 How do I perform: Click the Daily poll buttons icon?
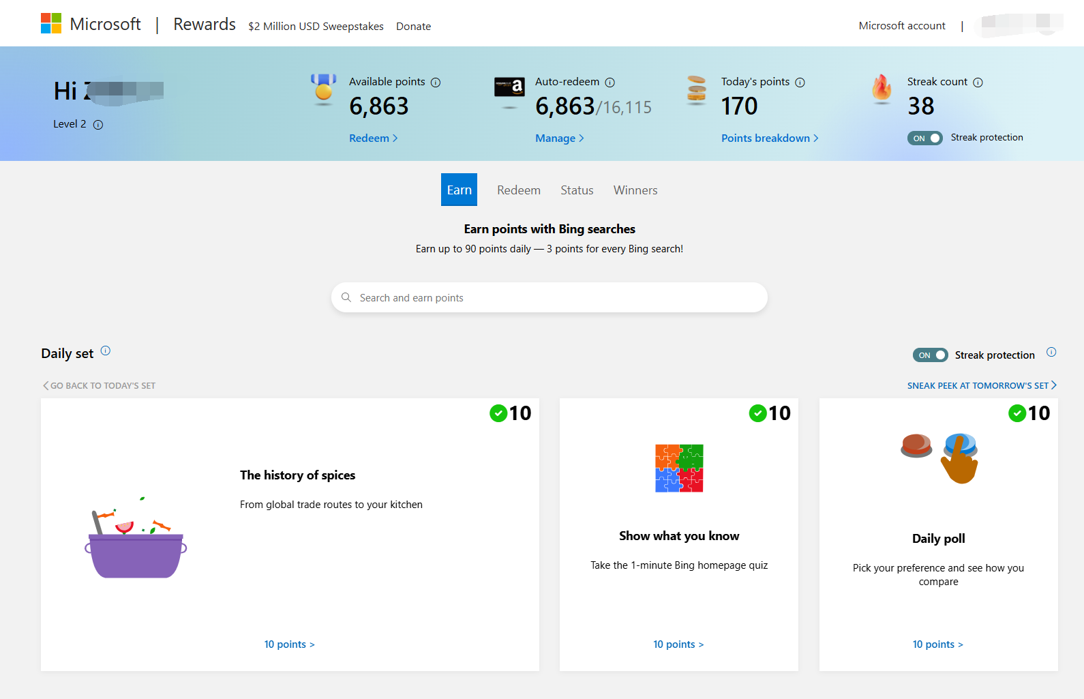939,458
